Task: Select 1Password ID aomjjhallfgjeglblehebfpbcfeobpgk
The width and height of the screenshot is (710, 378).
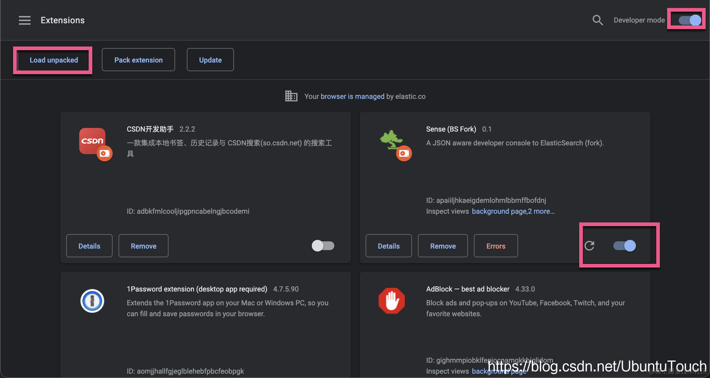Action: point(190,371)
